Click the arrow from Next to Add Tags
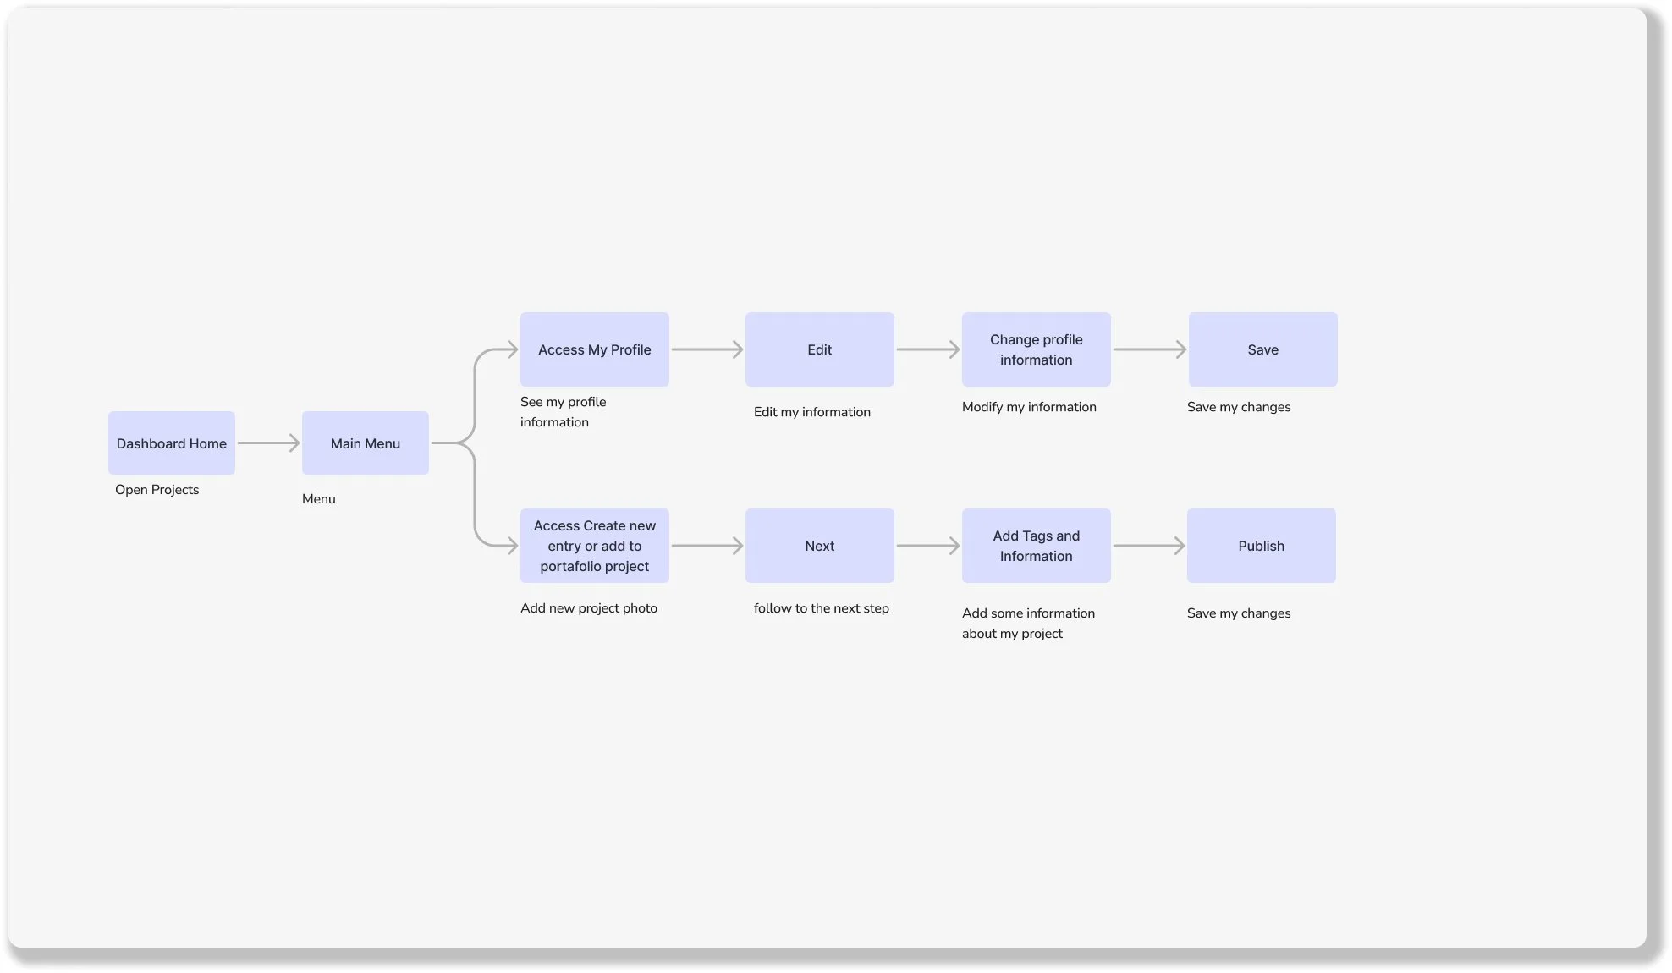Image resolution: width=1672 pixels, height=973 pixels. pos(927,546)
